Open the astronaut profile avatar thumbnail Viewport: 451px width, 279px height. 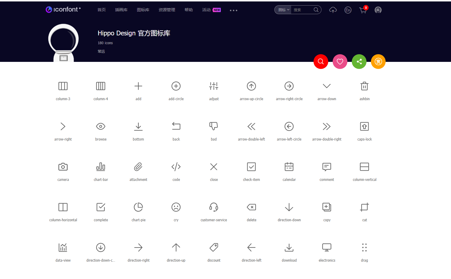[x=63, y=43]
